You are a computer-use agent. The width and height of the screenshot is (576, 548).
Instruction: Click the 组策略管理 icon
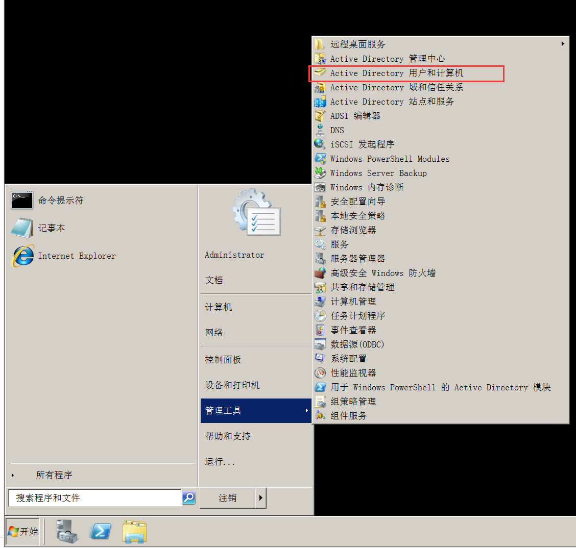320,402
